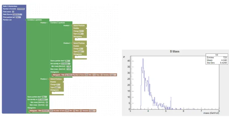The height and width of the screenshot is (118, 229).
Task: Edit Max mass field in outer Combine block
Action: (47, 105)
